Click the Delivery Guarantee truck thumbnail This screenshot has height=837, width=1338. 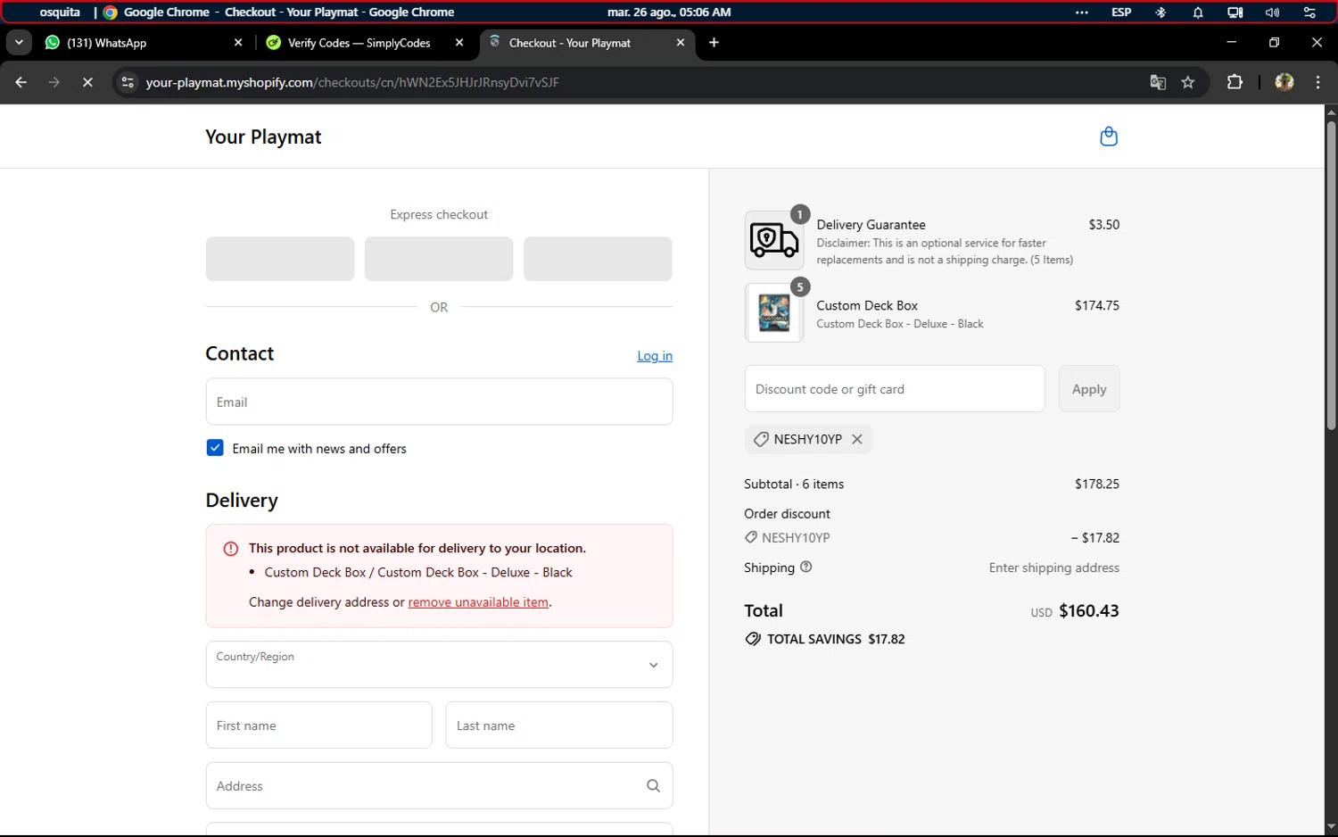(774, 240)
